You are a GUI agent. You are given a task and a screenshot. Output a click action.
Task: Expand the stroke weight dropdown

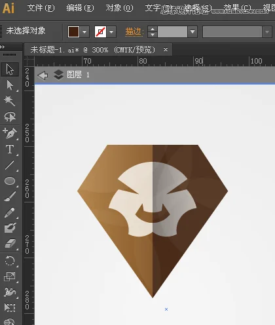click(192, 32)
